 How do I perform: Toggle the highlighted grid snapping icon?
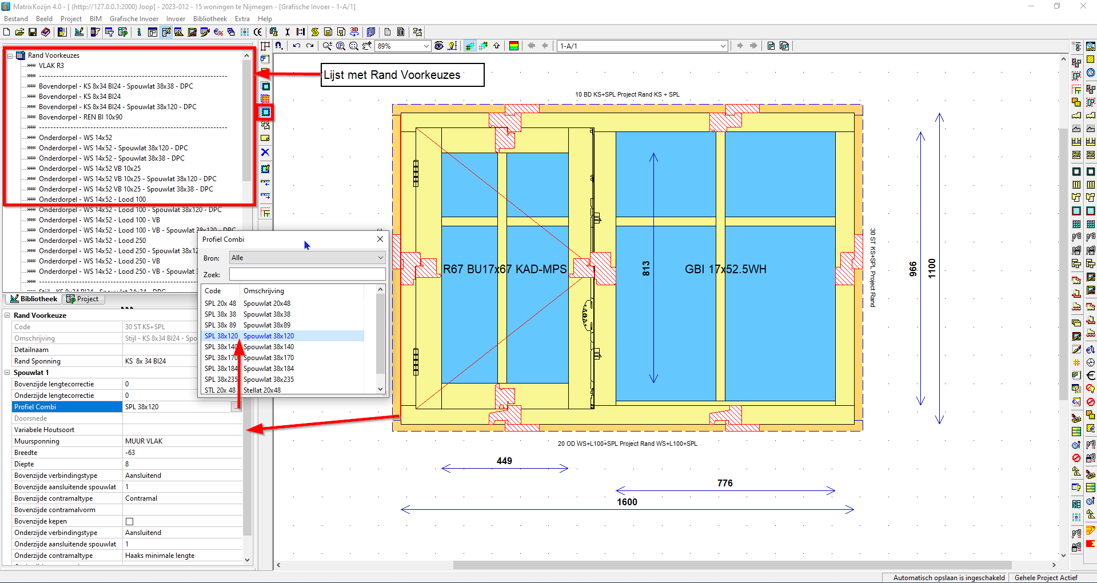point(469,46)
